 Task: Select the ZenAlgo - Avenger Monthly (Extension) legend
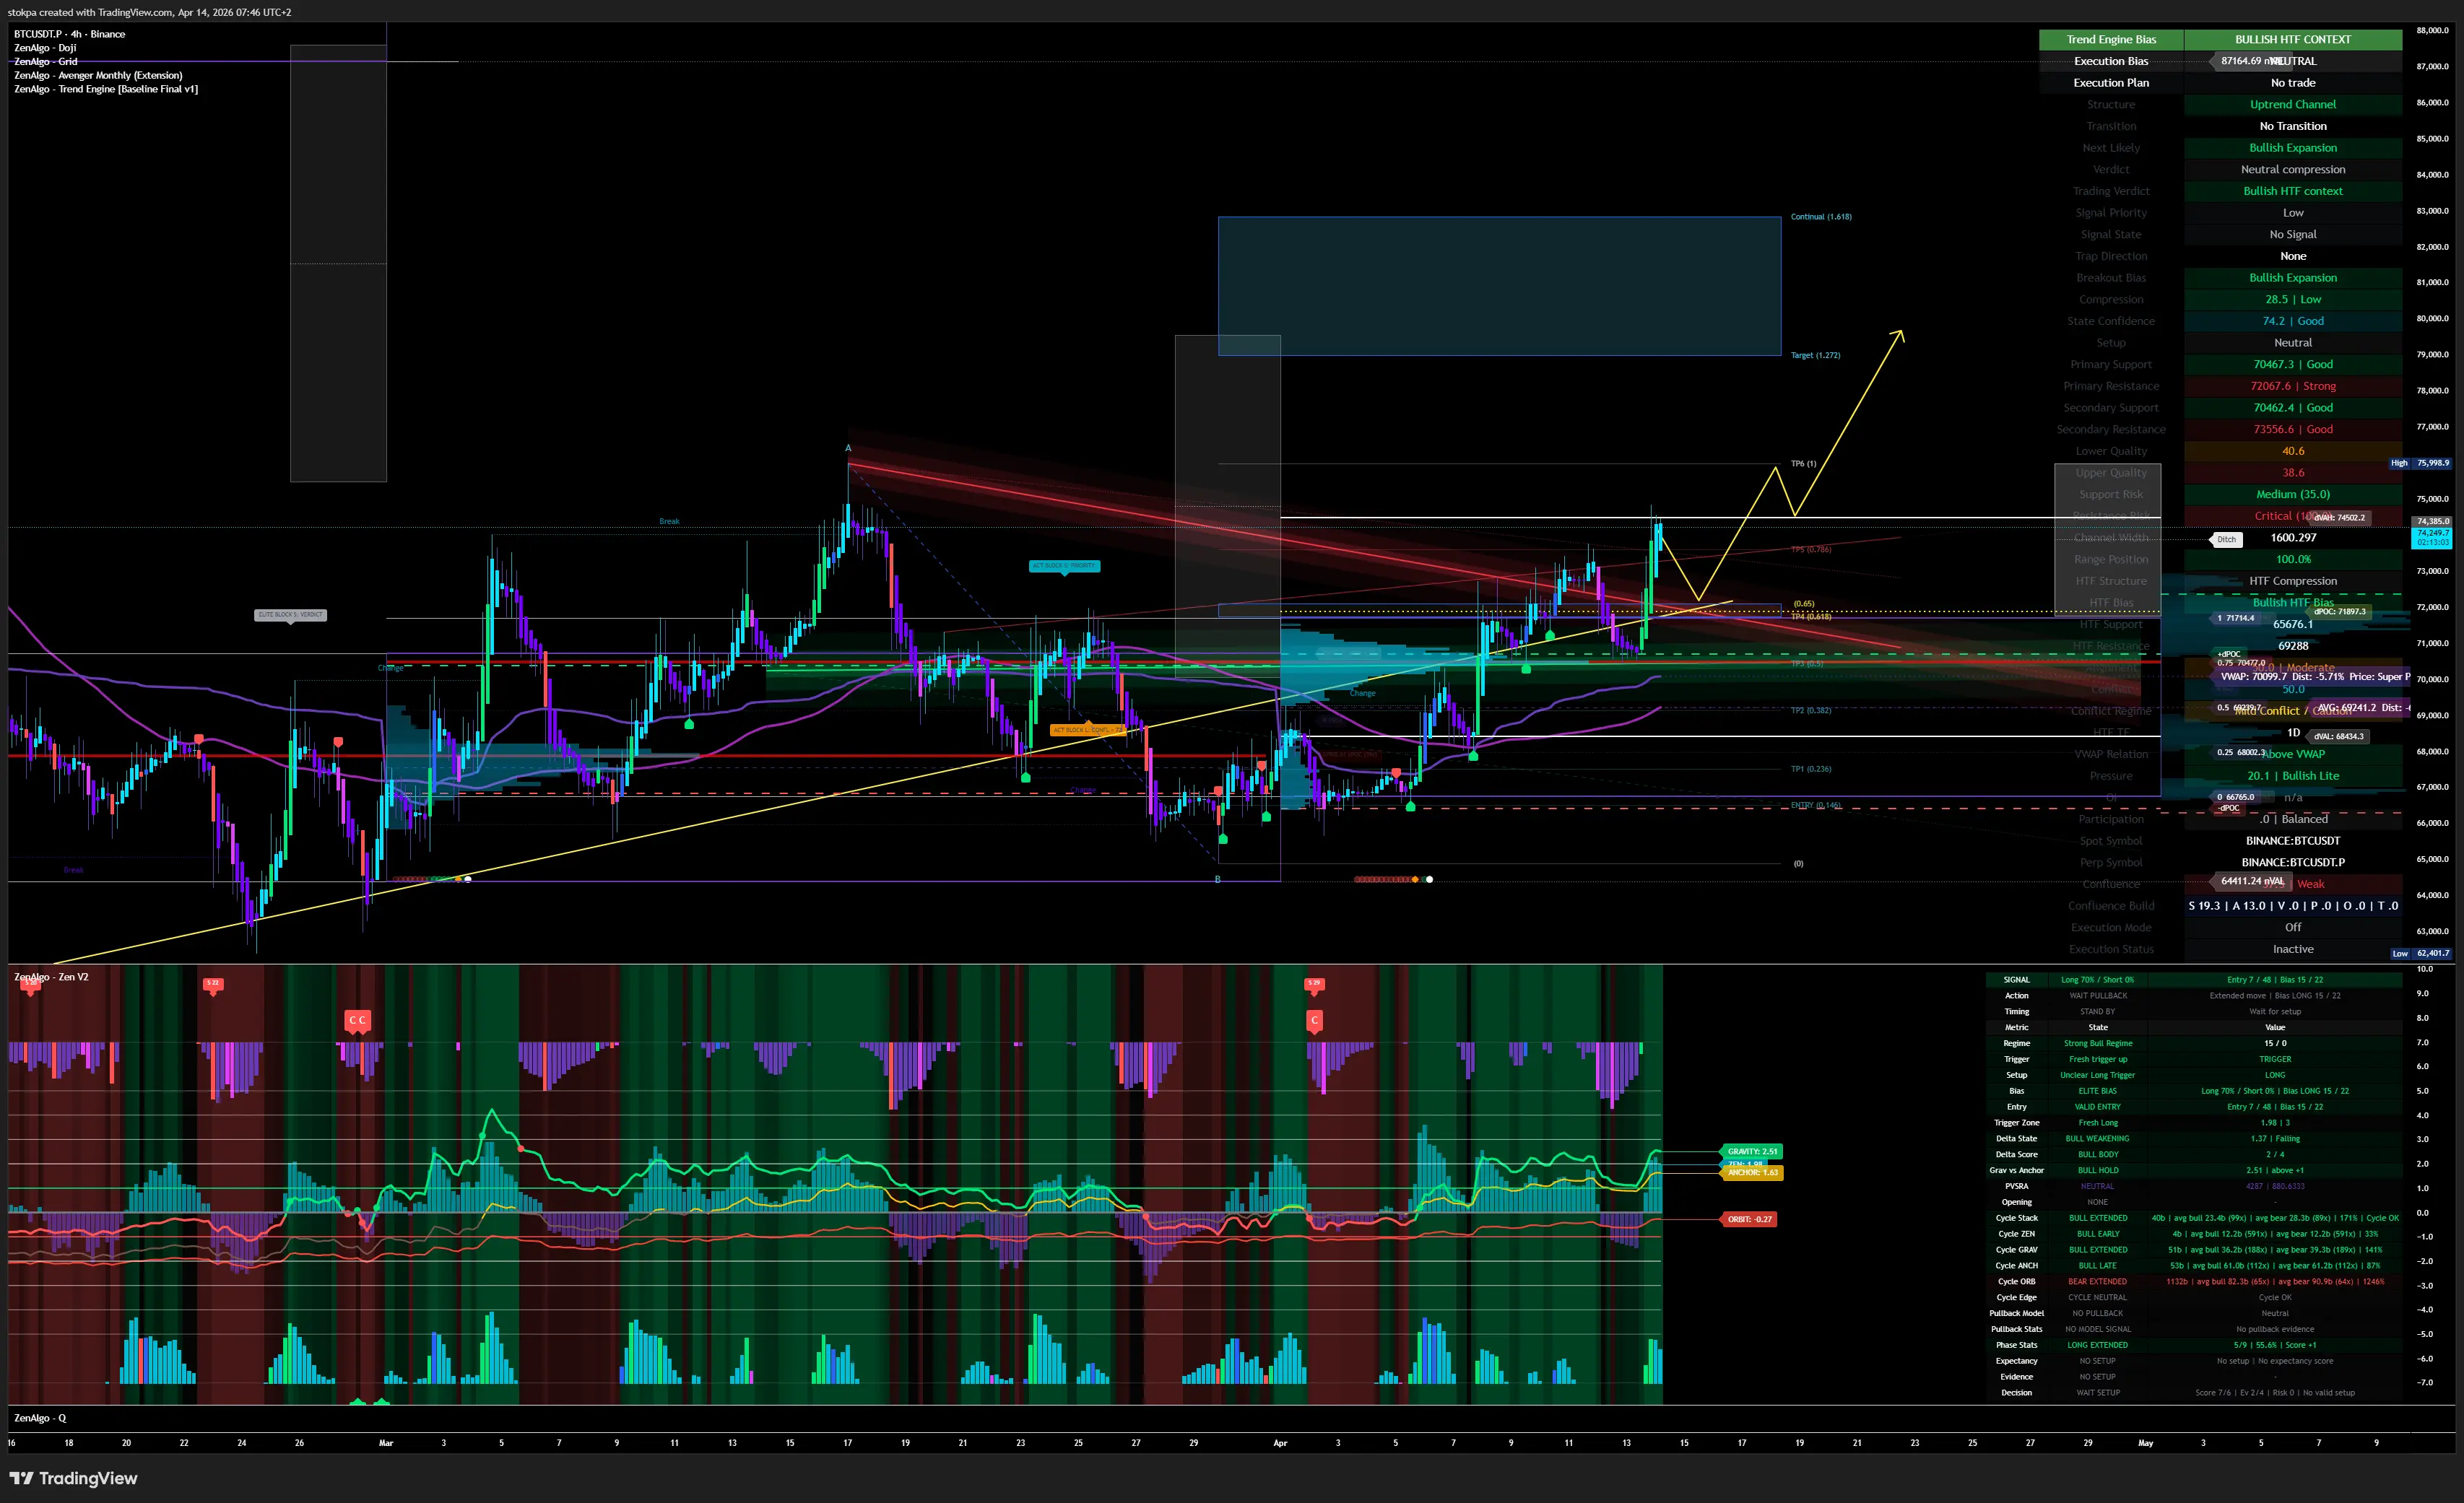pos(97,75)
